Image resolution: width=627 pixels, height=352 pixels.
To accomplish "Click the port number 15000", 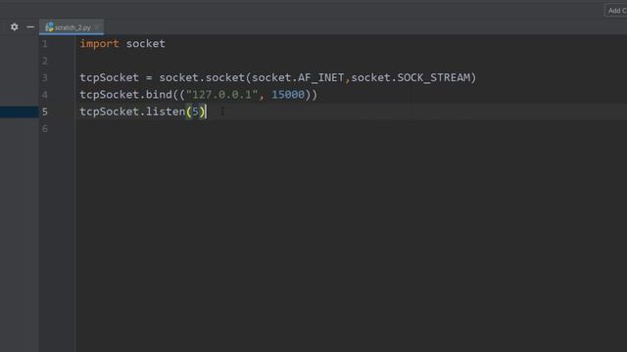I will click(x=288, y=95).
